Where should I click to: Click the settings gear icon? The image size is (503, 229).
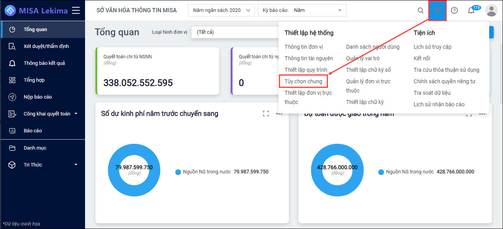[437, 10]
